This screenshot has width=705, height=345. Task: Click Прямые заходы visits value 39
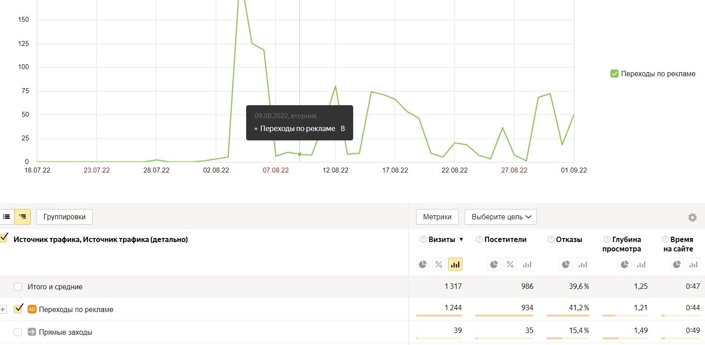[458, 330]
